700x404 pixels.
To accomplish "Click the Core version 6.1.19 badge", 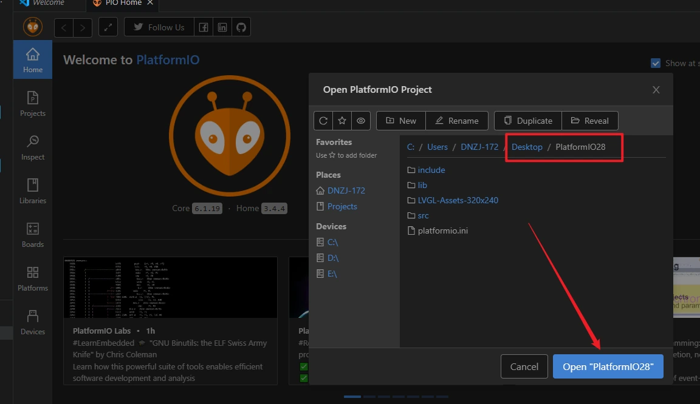I will [207, 208].
